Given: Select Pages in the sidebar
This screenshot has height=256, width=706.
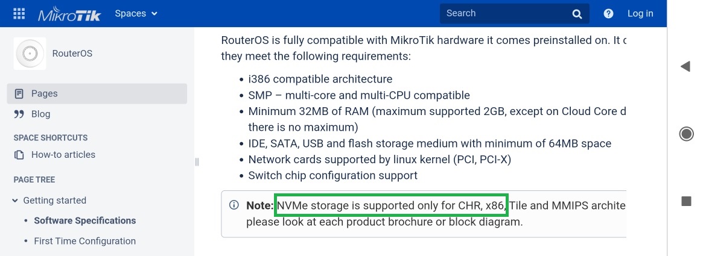Looking at the screenshot, I should 45,93.
